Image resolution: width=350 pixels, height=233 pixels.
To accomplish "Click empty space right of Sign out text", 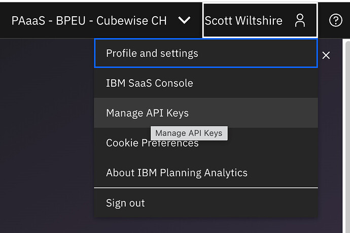I will (x=228, y=203).
